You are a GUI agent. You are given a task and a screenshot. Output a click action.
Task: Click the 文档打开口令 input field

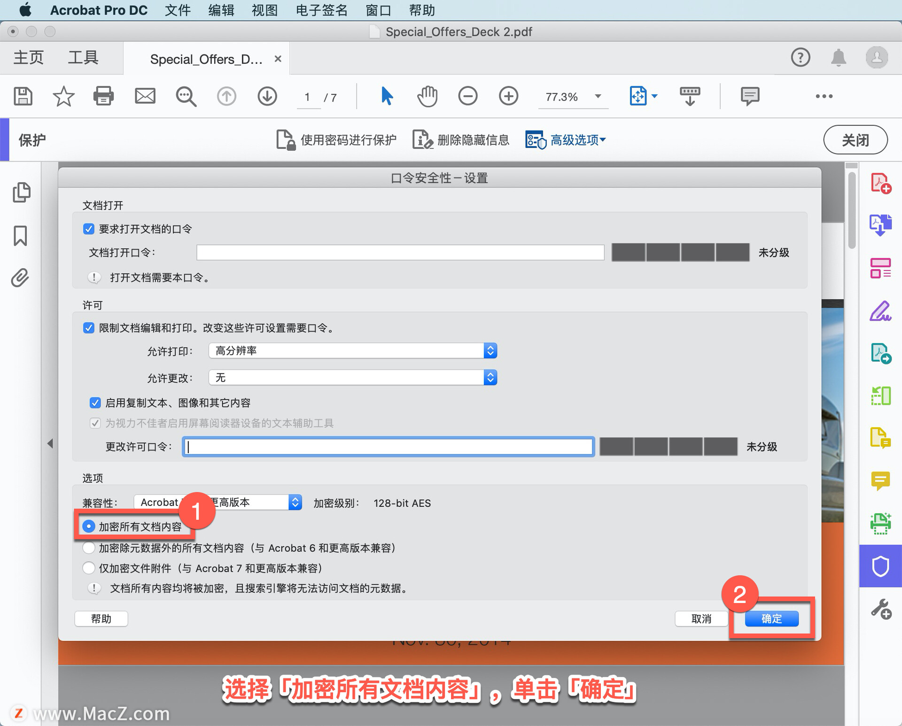point(400,252)
